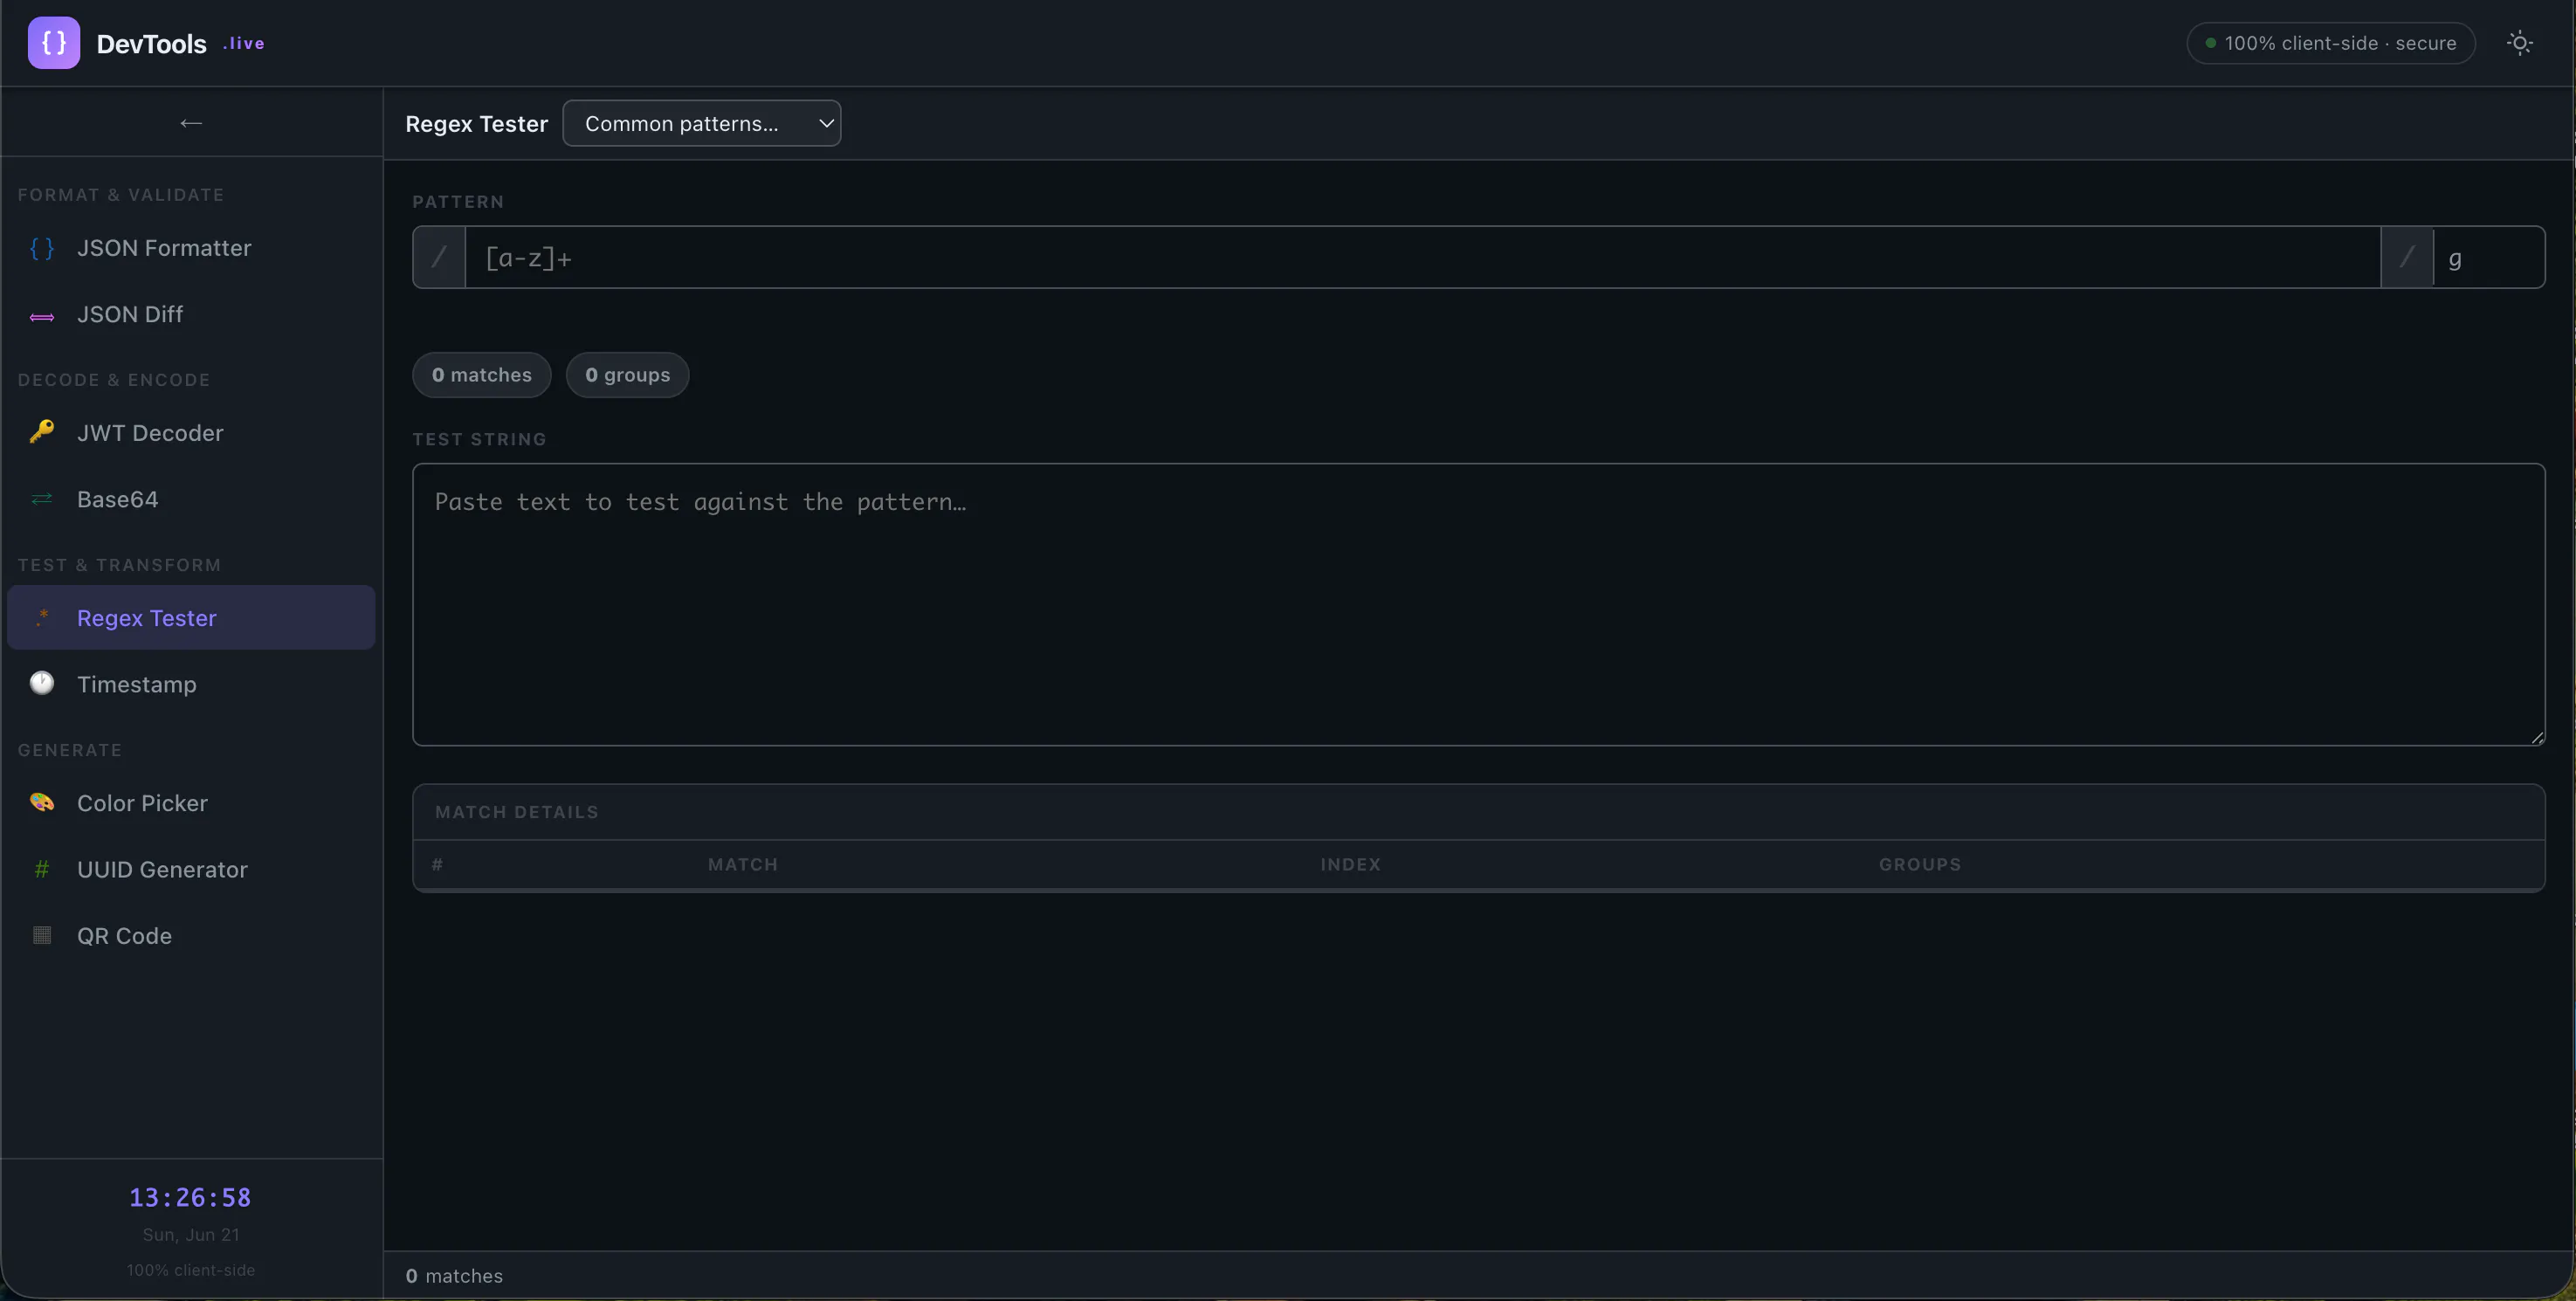Click the opening slash before the pattern
Screen dimensions: 2576x1301
click(439, 258)
